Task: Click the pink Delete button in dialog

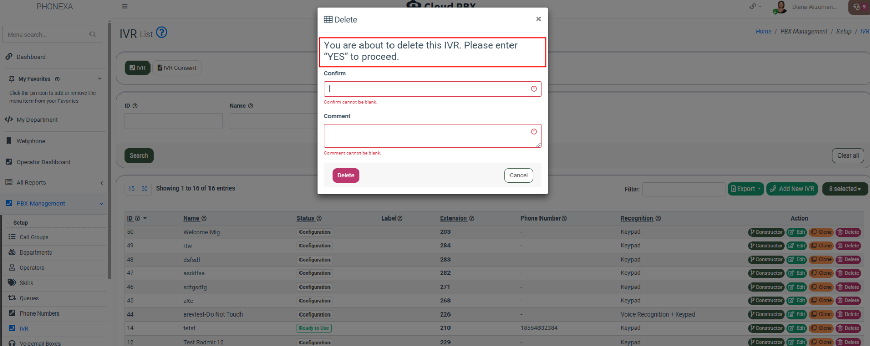Action: coord(346,175)
